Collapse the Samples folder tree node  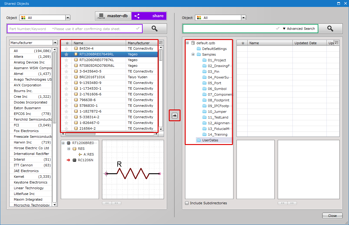click(193, 54)
